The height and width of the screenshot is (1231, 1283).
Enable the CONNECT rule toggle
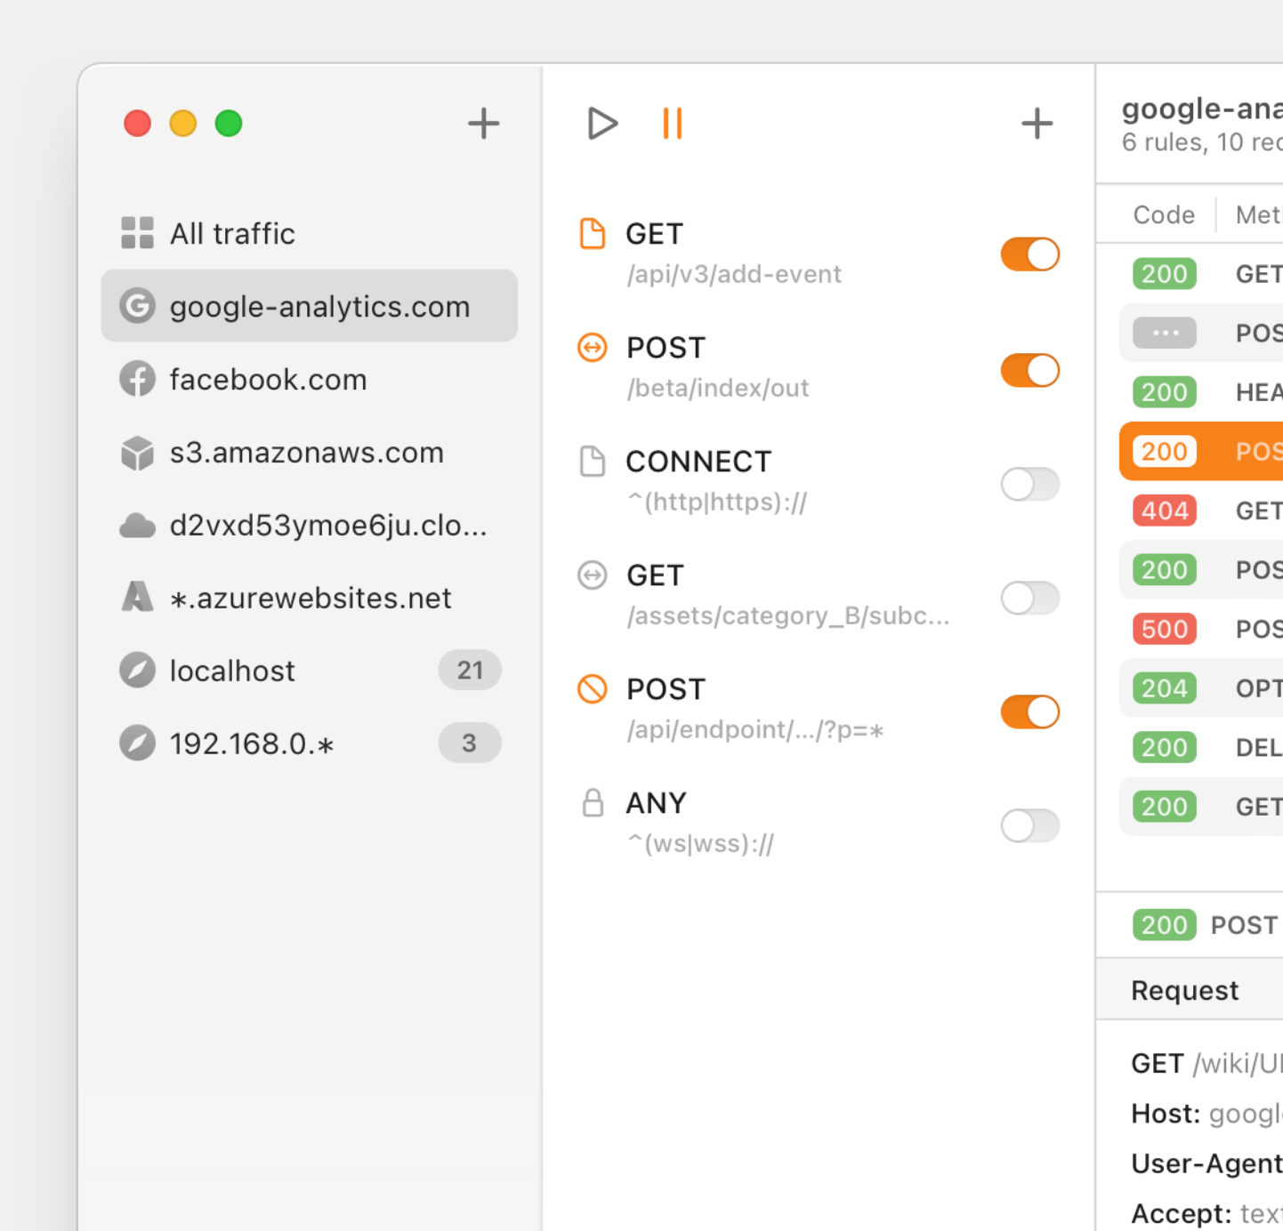[1029, 485]
